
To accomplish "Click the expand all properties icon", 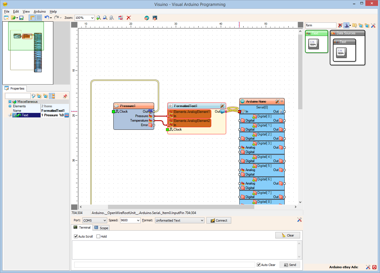I will click(x=39, y=96).
